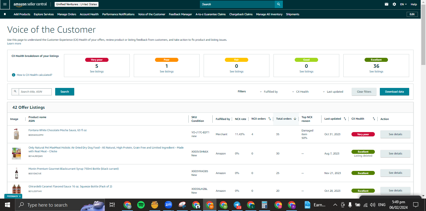The width and height of the screenshot is (426, 211).
Task: Click the Download data button
Action: (x=394, y=92)
